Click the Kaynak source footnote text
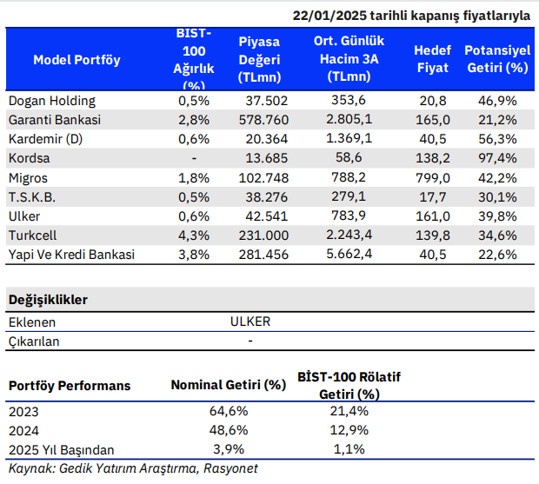Image resolution: width=539 pixels, height=484 pixels. (133, 468)
